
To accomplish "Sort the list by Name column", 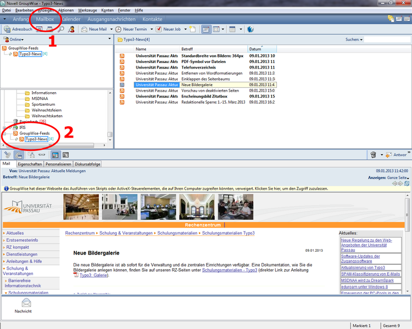I will click(x=157, y=49).
